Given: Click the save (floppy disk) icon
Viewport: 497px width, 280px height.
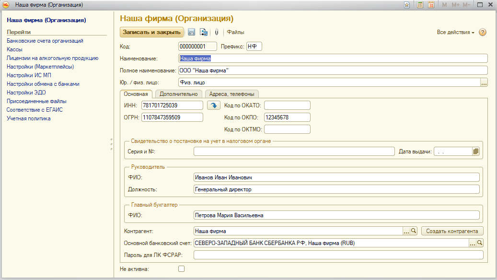Looking at the screenshot, I should (x=191, y=32).
